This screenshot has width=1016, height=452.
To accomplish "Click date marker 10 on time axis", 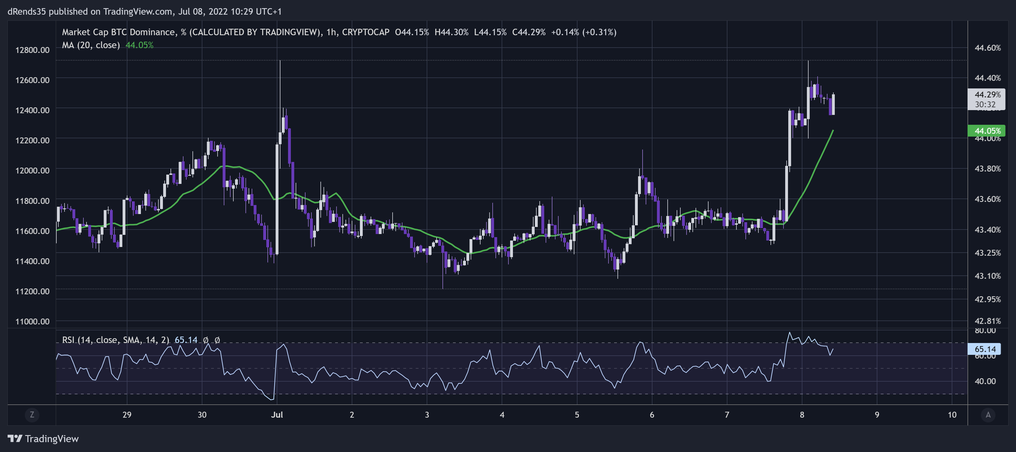I will pyautogui.click(x=952, y=415).
